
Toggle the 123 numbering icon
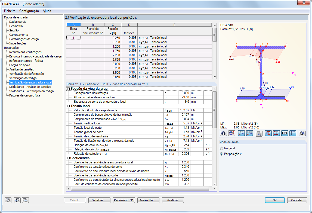pyautogui.click(x=285, y=133)
